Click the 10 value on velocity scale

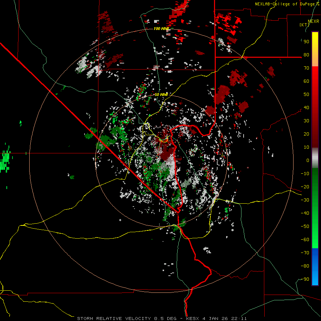tap(306, 147)
